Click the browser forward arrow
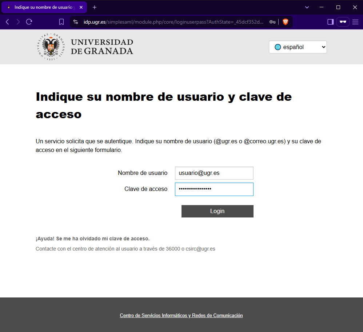363x332 pixels. pos(18,22)
